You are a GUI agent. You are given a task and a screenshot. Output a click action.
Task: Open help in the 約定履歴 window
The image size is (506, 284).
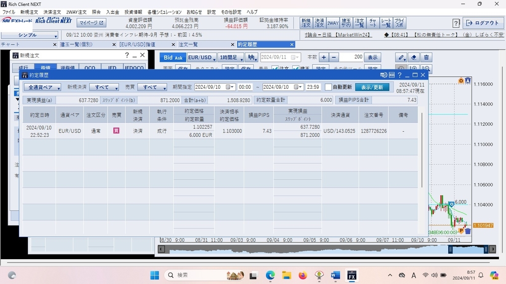pos(399,75)
